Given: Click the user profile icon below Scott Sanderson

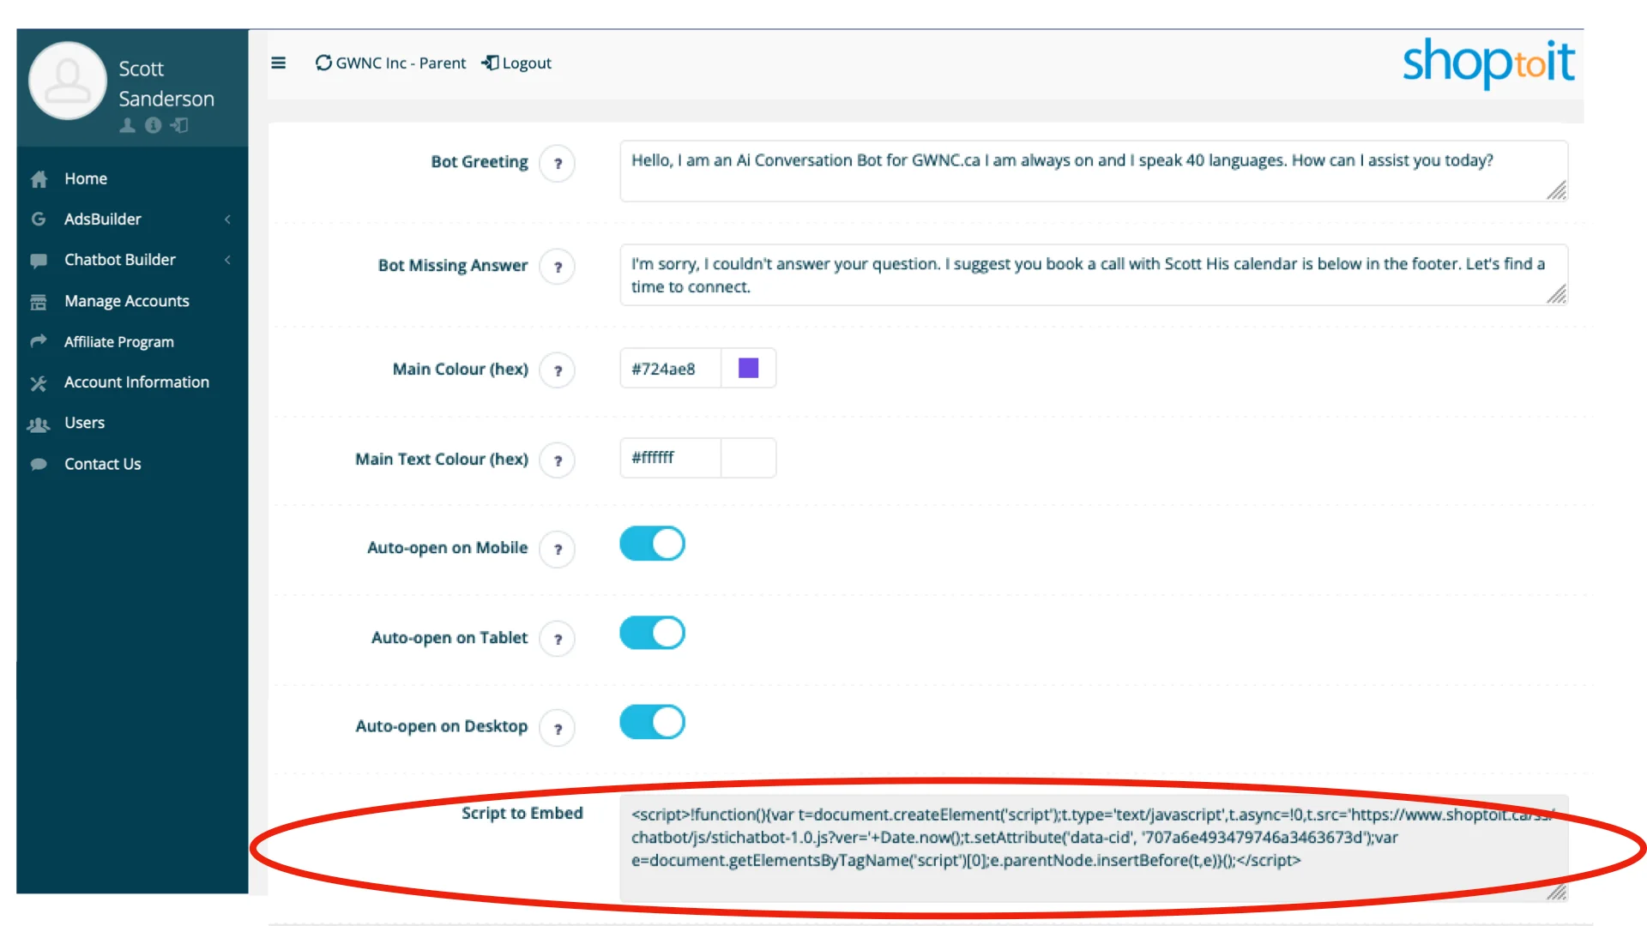Looking at the screenshot, I should click(127, 125).
